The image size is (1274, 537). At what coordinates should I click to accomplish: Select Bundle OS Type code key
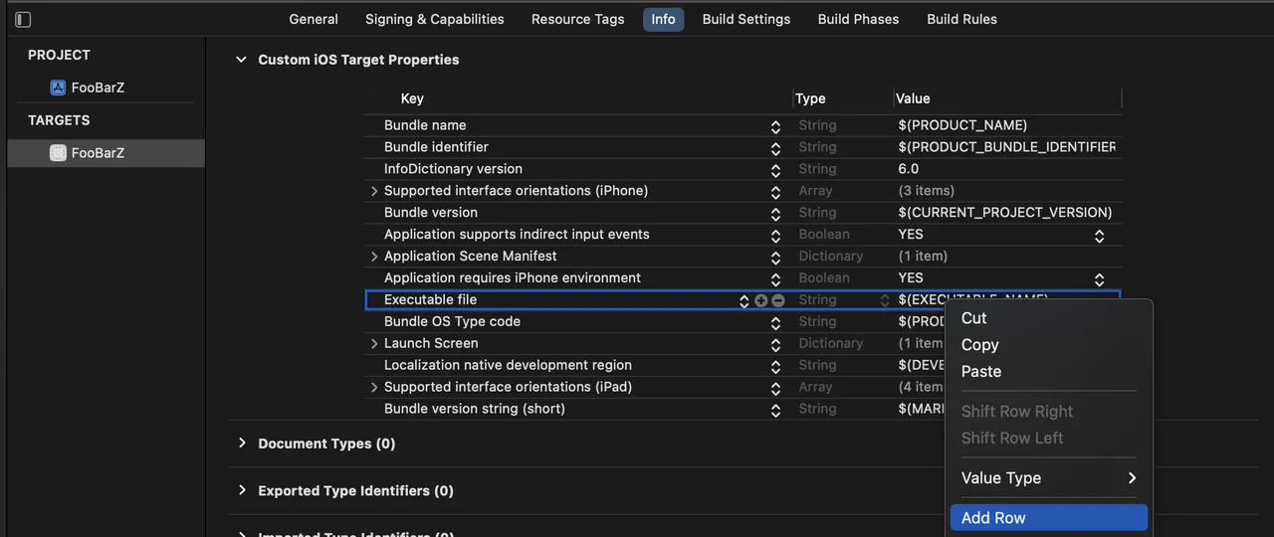pos(452,322)
